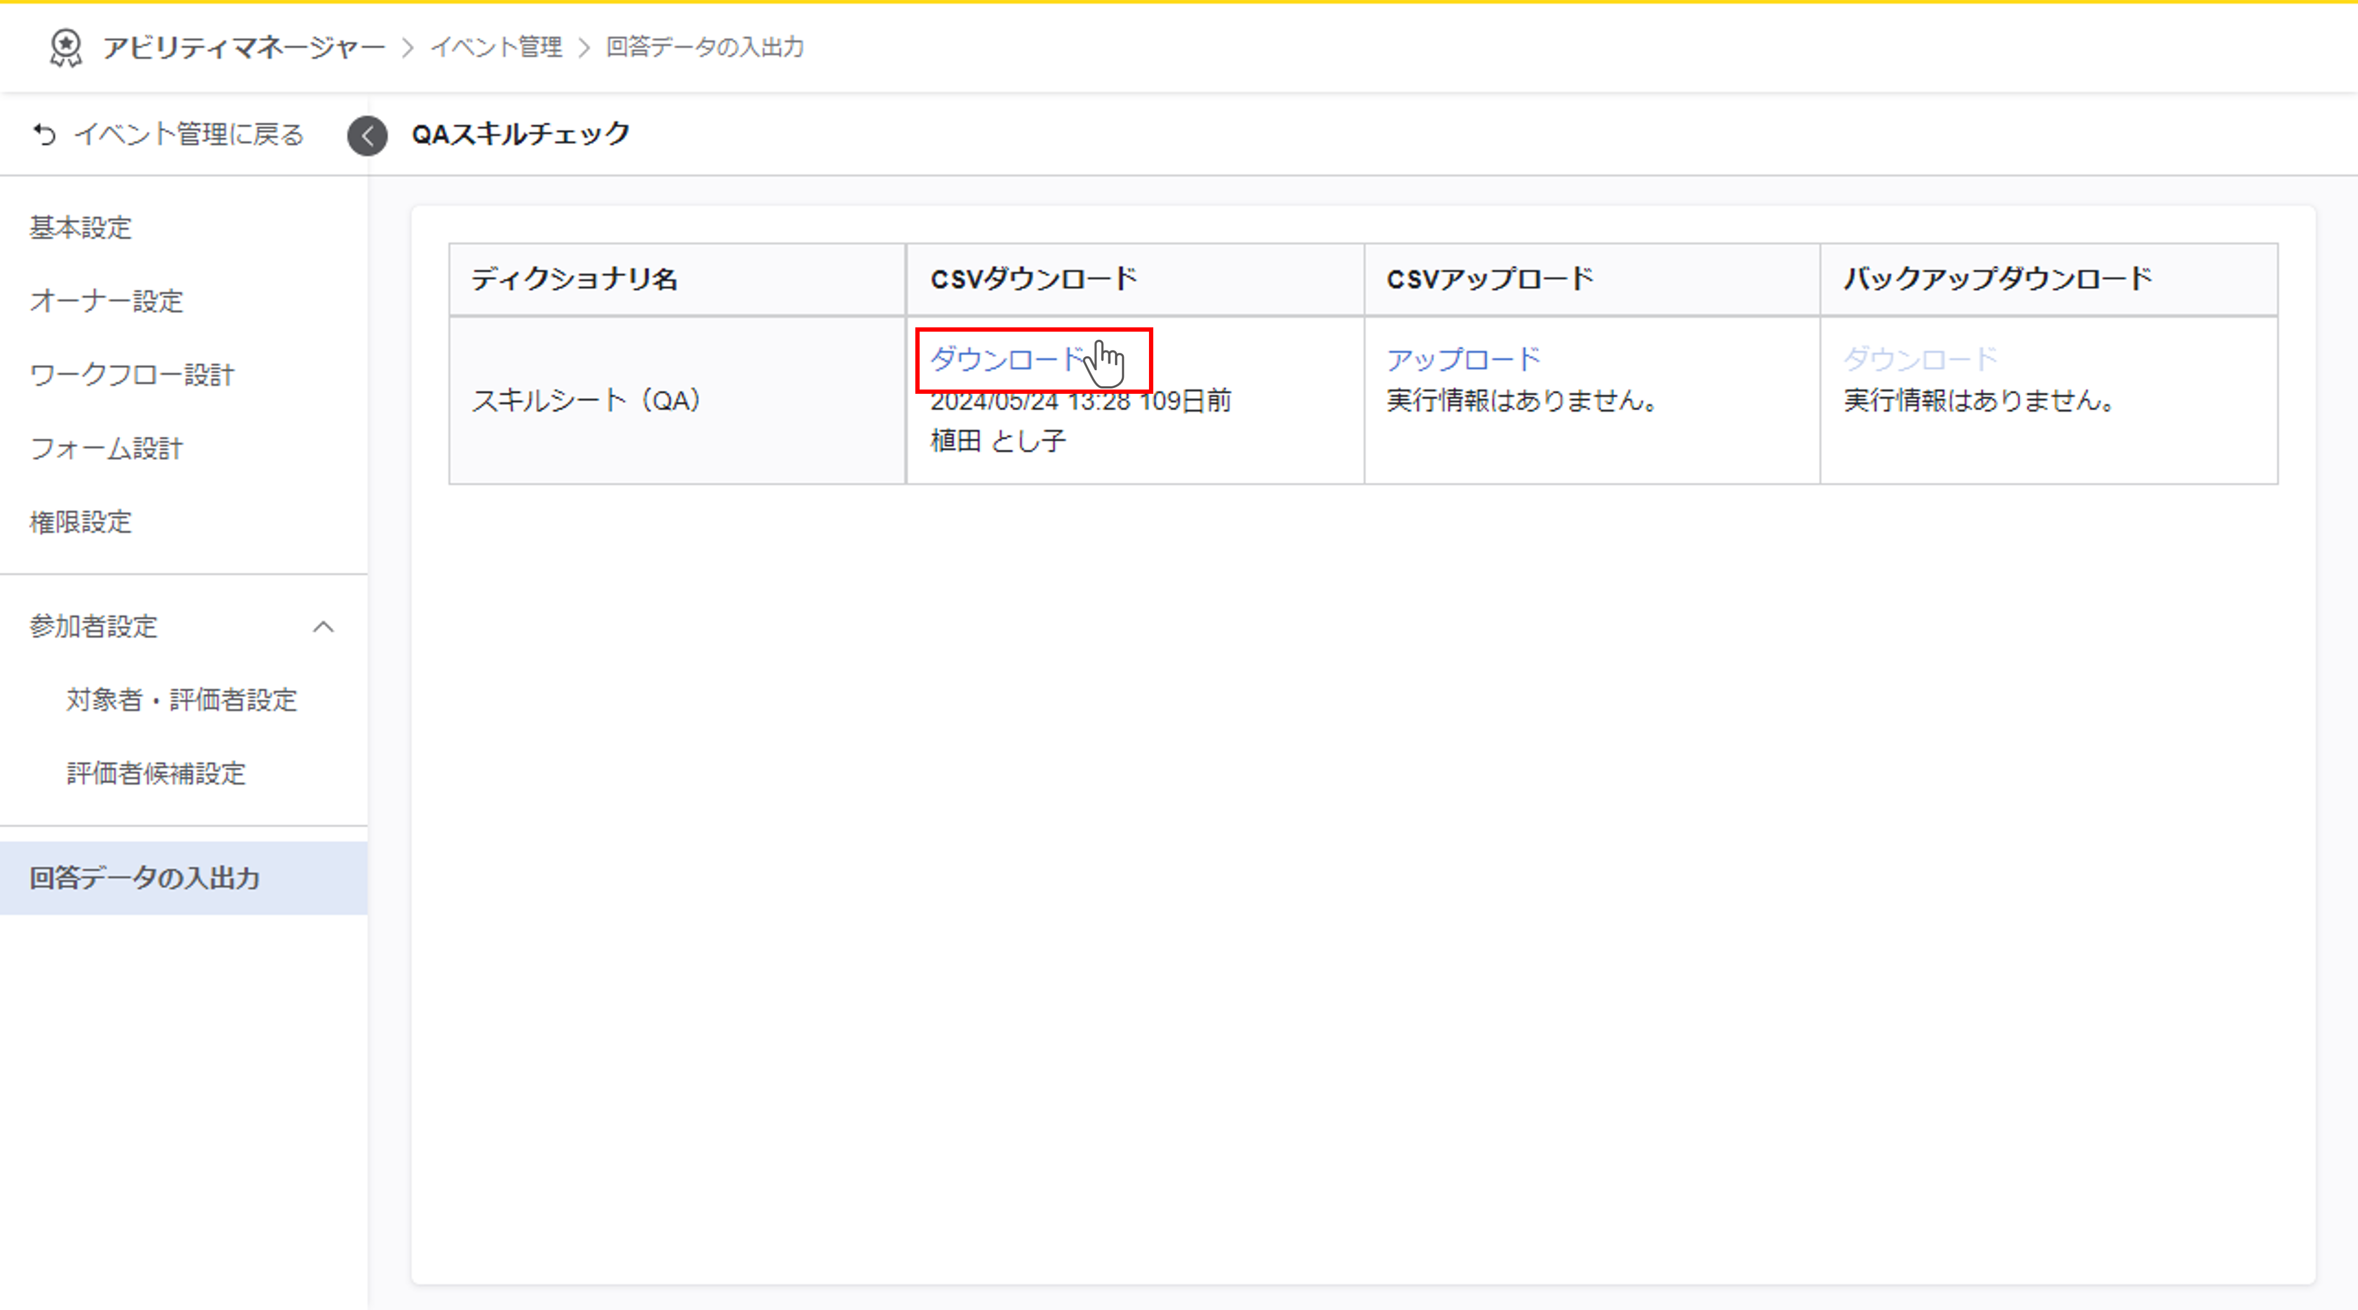Open ワークフロー設計 in sidebar

(x=132, y=375)
